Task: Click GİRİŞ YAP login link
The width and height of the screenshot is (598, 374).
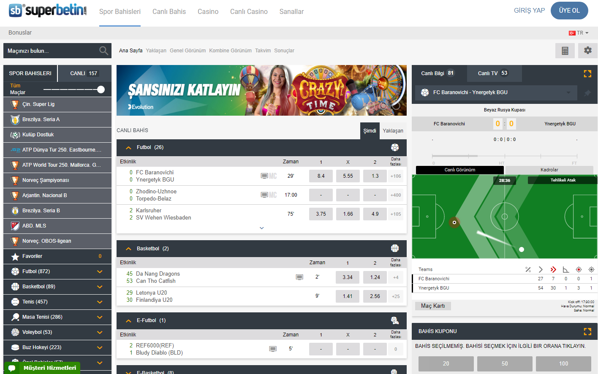Action: pyautogui.click(x=529, y=11)
